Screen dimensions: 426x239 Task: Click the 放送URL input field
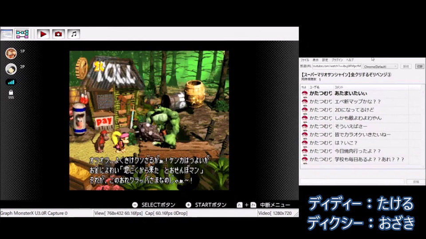337,66
